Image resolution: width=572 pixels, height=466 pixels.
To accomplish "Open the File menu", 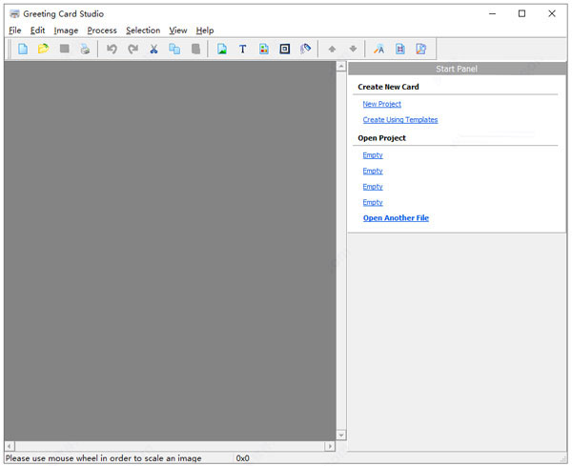I will click(x=14, y=30).
